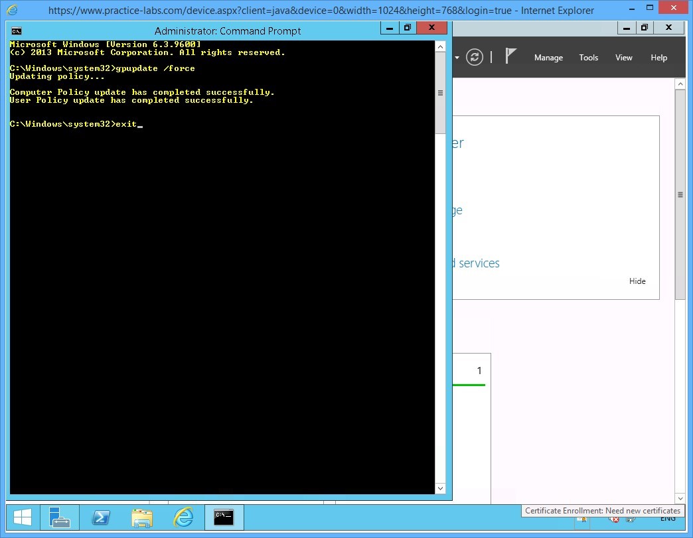Open Server Manager notifications flag

(511, 56)
